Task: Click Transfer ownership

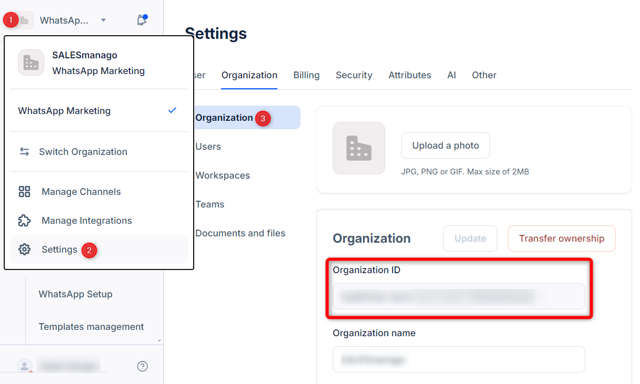Action: pos(562,238)
